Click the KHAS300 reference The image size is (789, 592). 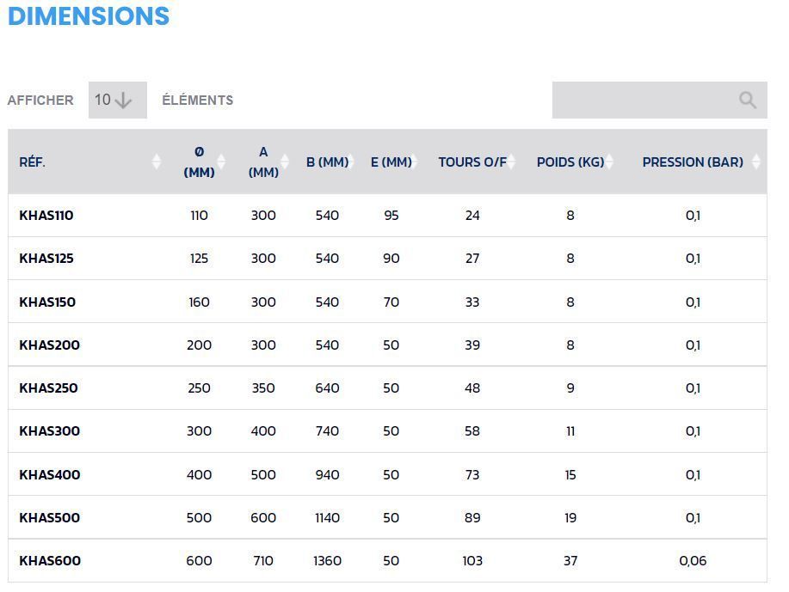49,431
